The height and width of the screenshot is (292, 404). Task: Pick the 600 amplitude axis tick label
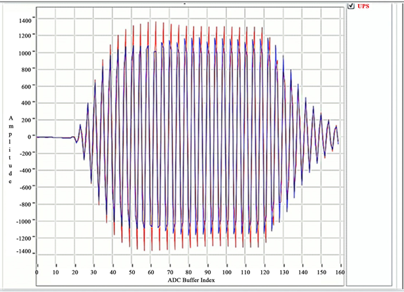pyautogui.click(x=27, y=87)
